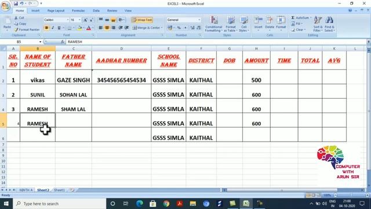This screenshot has height=209, width=371.
Task: Toggle Wrap Text button
Action: click(142, 20)
